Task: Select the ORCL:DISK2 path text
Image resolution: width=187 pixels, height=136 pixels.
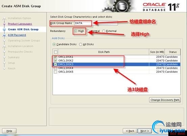Action: [x=66, y=60]
